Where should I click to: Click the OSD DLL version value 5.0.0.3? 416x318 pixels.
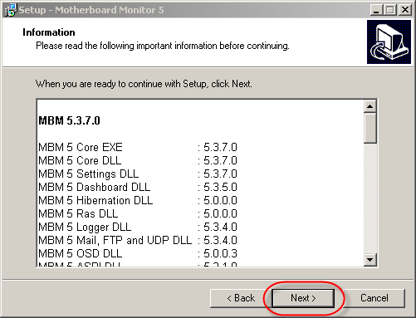tap(220, 253)
